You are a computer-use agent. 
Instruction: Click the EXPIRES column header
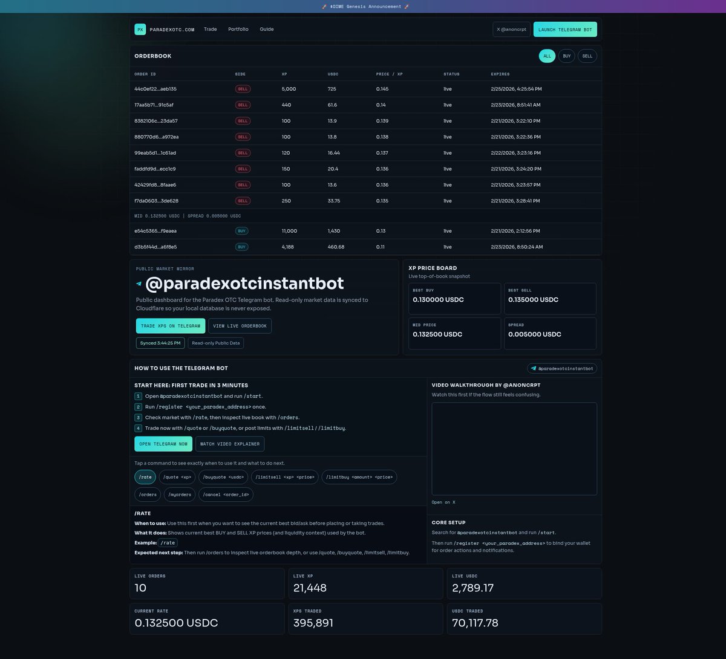point(500,74)
